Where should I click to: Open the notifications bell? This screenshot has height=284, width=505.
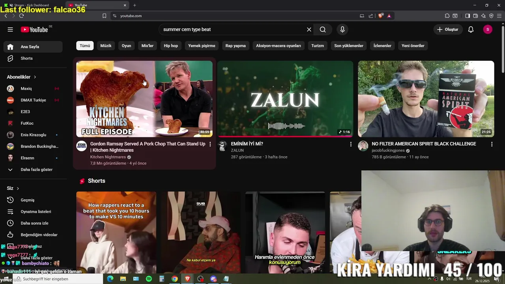[471, 30]
